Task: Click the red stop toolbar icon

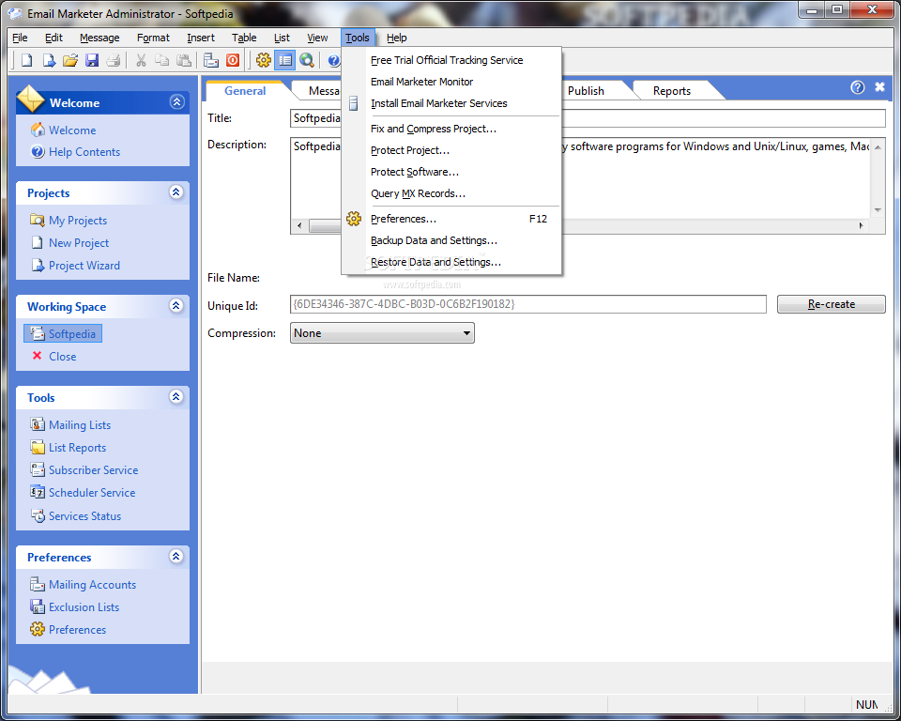Action: click(233, 60)
